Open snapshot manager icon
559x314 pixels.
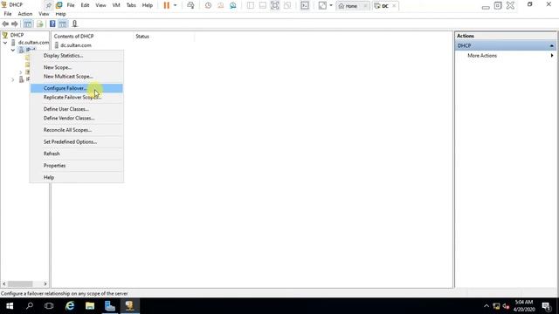(x=233, y=5)
